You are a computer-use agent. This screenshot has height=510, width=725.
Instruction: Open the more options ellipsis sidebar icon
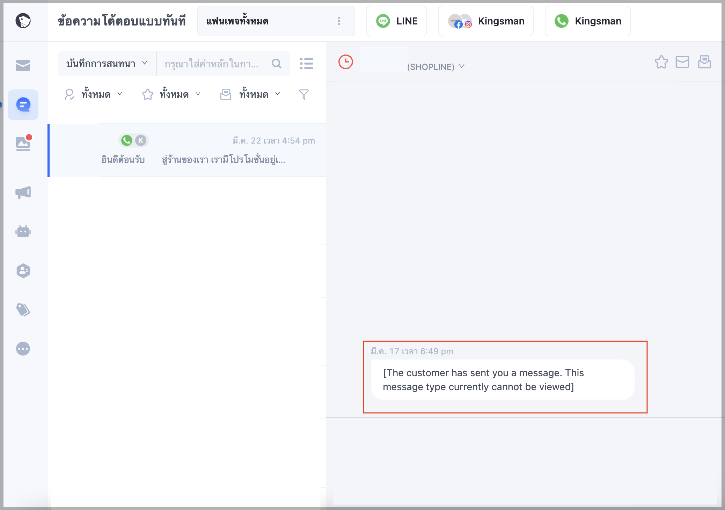[x=23, y=349]
